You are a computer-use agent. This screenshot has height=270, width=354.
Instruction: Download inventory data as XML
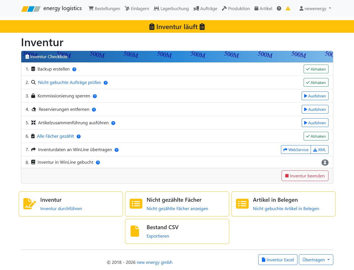click(x=320, y=150)
